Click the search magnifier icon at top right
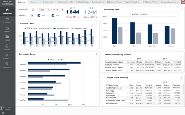Image resolution: width=185 pixels, height=115 pixels. point(182,2)
